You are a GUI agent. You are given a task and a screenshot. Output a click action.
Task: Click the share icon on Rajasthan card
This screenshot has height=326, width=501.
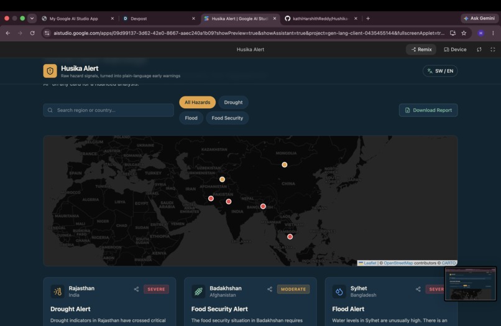(x=136, y=289)
